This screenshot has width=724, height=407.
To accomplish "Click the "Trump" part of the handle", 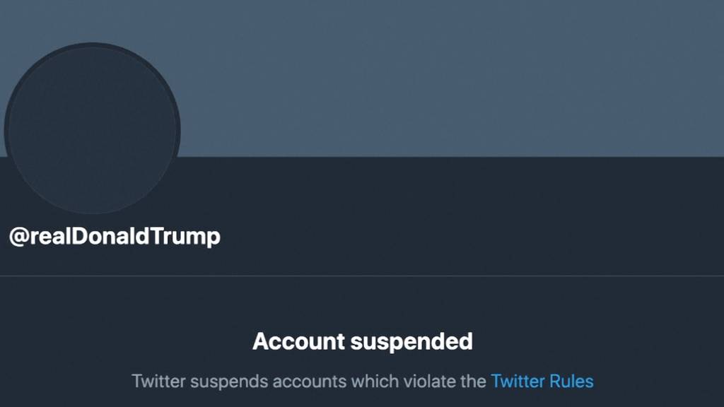I will pyautogui.click(x=191, y=237).
